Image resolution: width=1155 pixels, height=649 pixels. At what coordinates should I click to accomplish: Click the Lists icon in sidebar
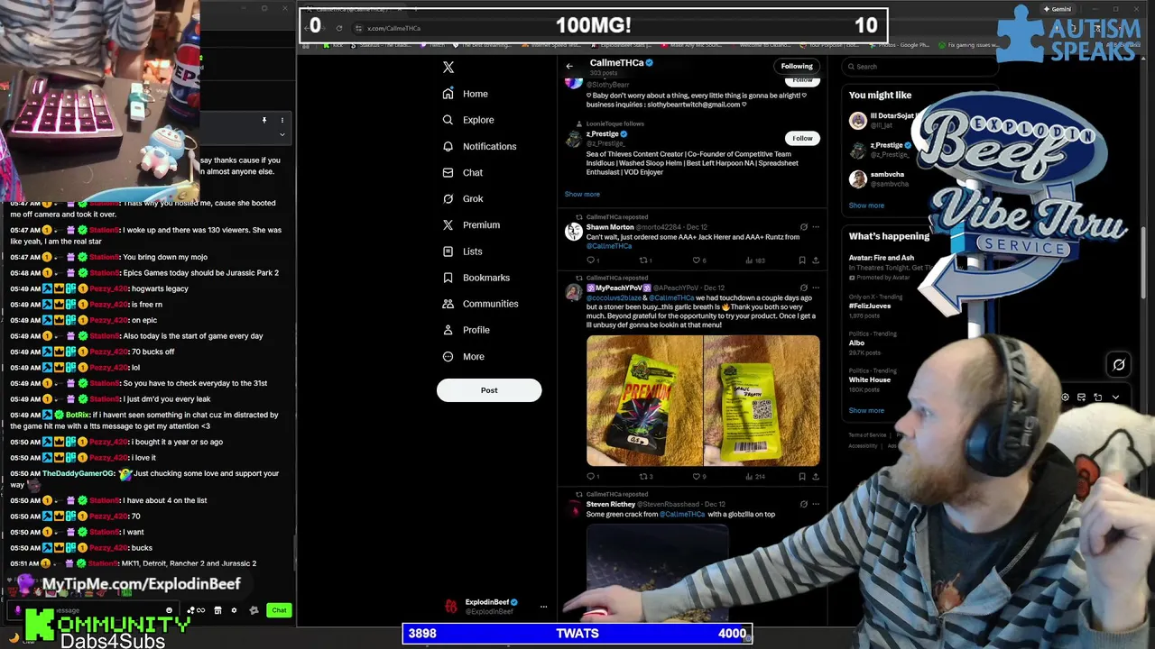[x=448, y=251]
